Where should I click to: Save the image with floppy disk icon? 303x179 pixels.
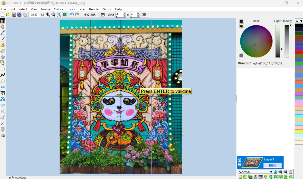(x=14, y=15)
